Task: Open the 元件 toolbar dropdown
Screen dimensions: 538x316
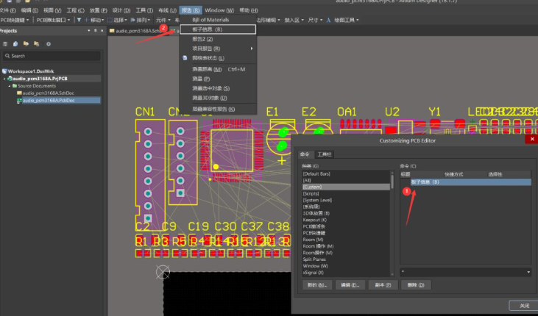Action: [163, 21]
